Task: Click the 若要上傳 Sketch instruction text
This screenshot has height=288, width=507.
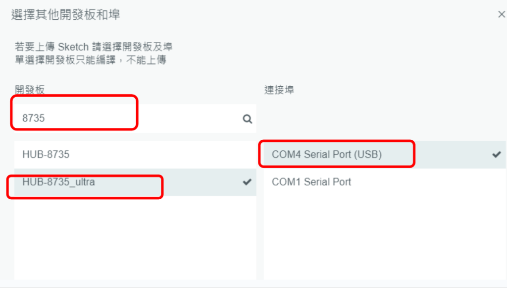Action: pyautogui.click(x=94, y=47)
